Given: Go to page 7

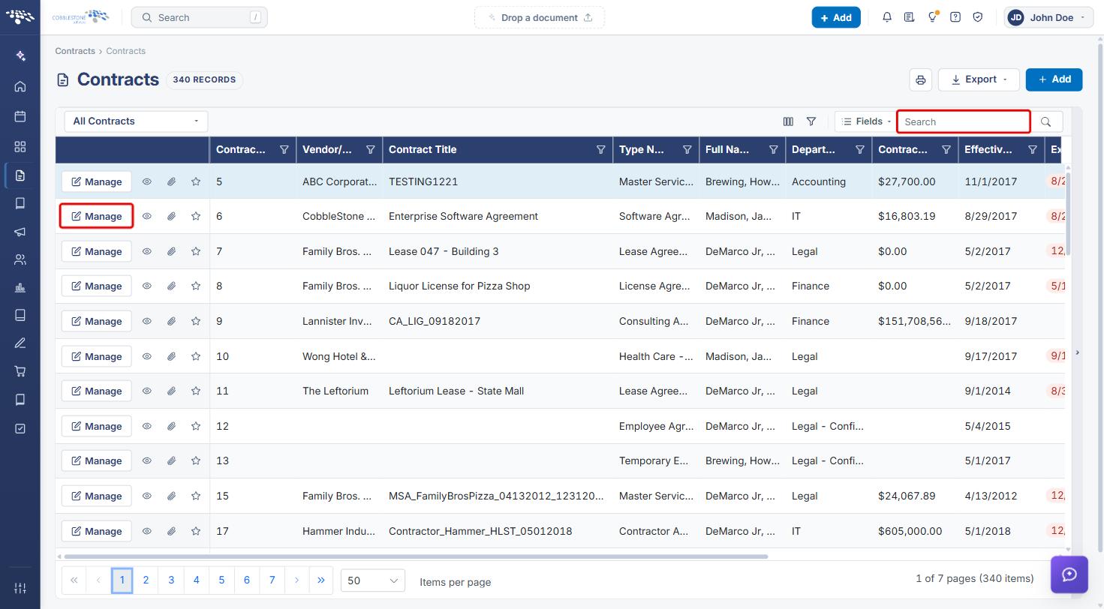Looking at the screenshot, I should 272,580.
